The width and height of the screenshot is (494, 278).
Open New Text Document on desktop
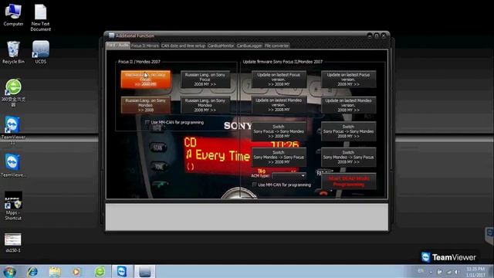[40, 18]
